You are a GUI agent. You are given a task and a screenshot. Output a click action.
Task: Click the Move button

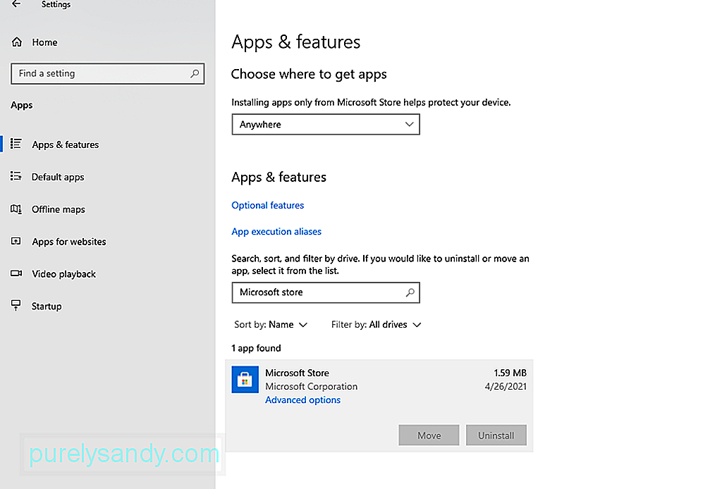(429, 435)
